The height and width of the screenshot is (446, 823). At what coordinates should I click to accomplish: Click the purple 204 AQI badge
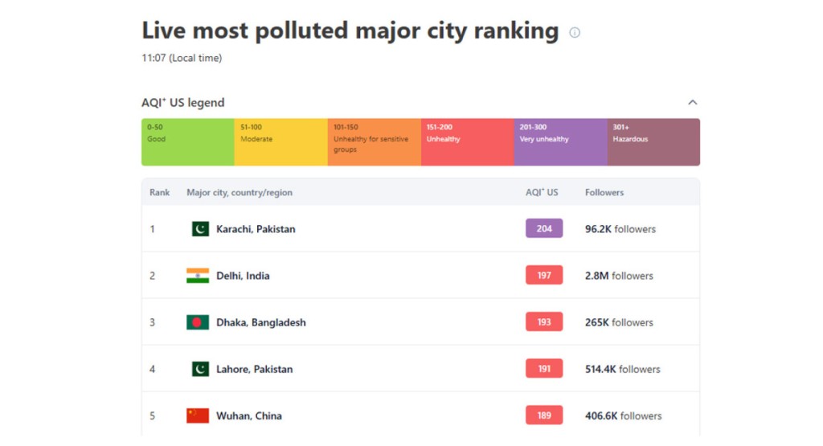(544, 228)
